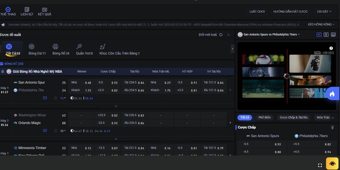Open the Kèo Hồng Kông odds dropdown
This screenshot has height=170, width=340.
tap(319, 25)
